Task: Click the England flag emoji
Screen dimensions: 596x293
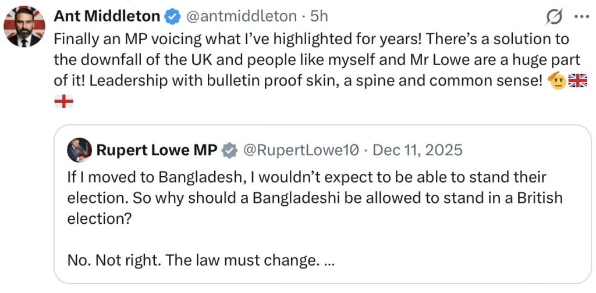Action: click(63, 102)
